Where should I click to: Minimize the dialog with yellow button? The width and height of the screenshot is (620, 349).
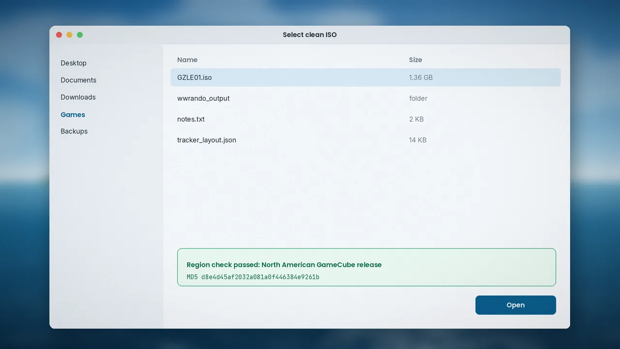pos(69,35)
